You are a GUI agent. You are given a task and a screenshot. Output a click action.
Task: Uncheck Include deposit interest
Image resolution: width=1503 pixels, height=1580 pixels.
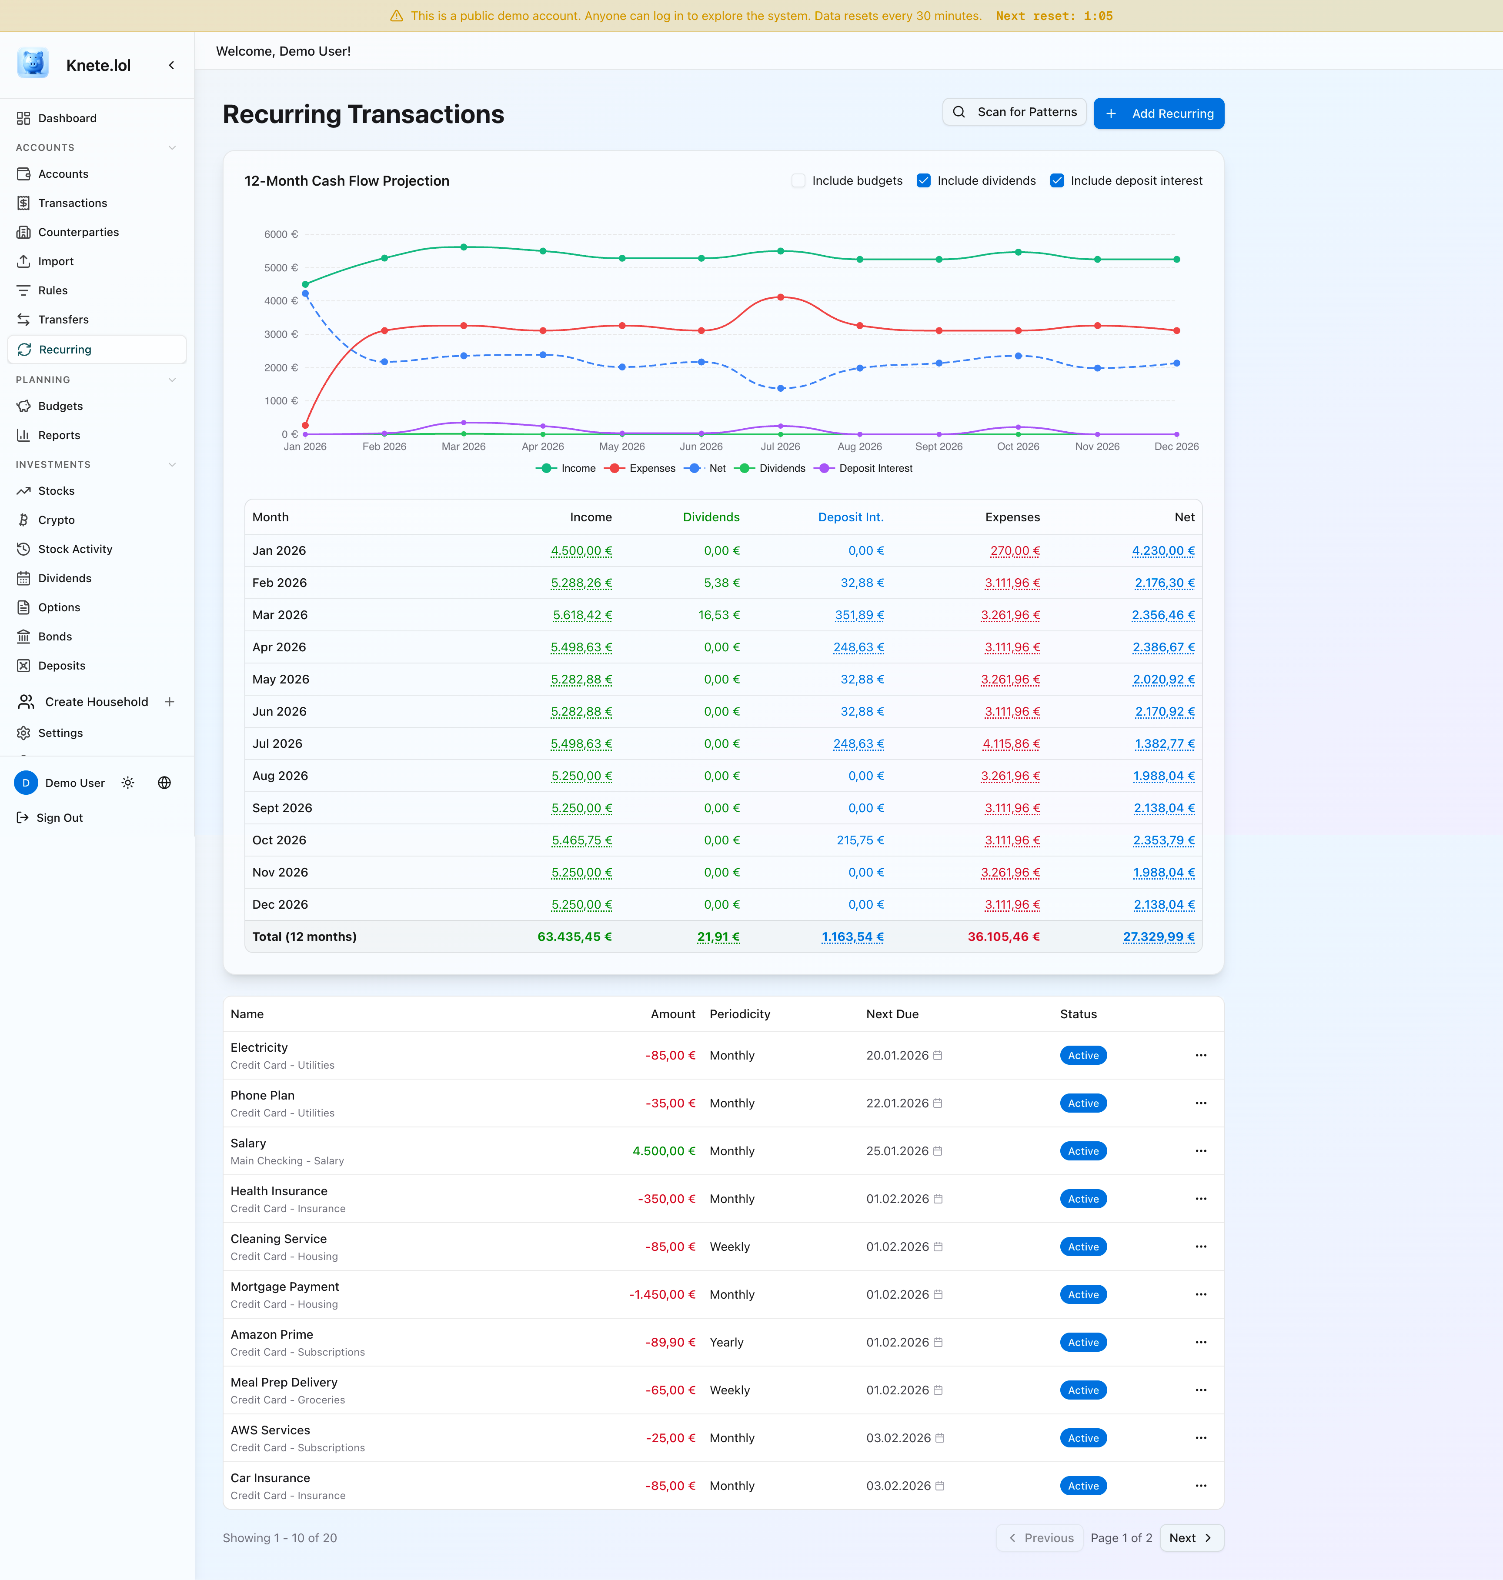click(1057, 180)
